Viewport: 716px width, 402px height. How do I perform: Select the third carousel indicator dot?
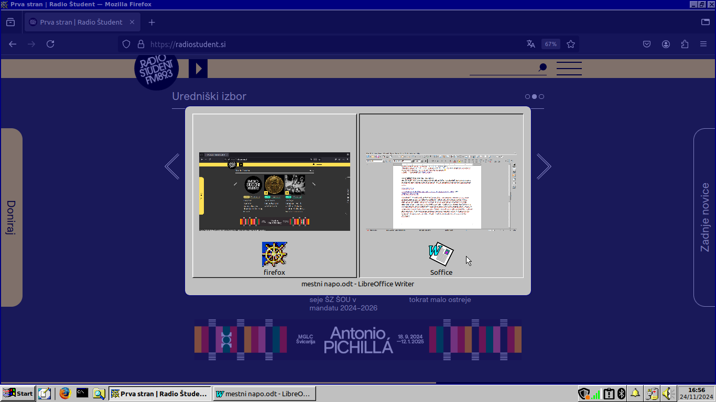(541, 96)
